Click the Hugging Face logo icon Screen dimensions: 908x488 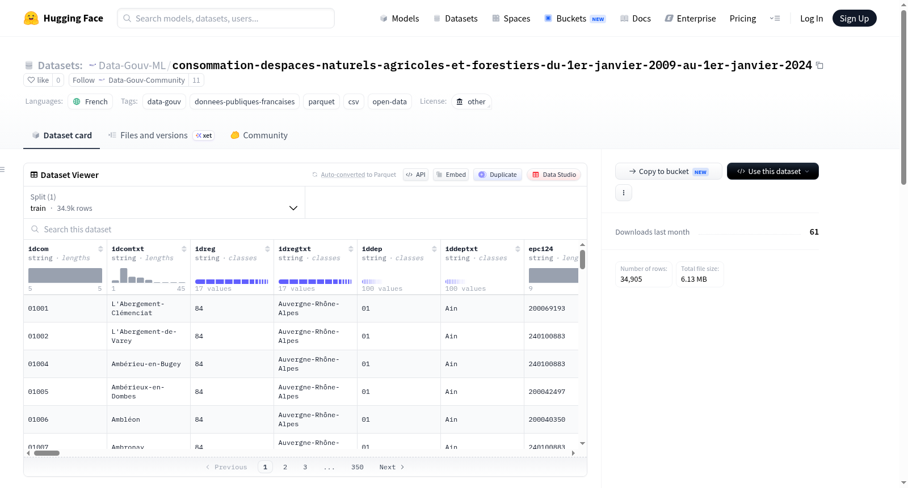[x=31, y=18]
